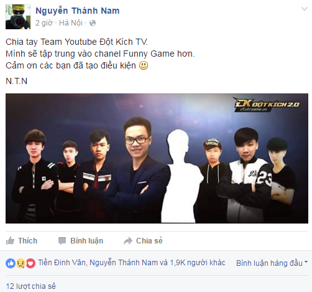Image resolution: width=312 pixels, height=292 pixels.
Task: Click Tiền Đình Văn in reactions list
Action: 62,263
